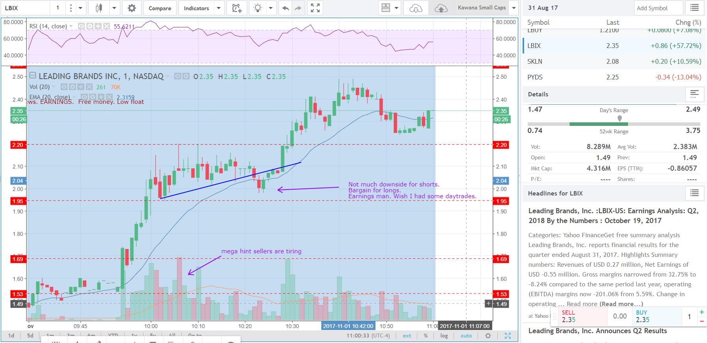Image resolution: width=707 pixels, height=343 pixels.
Task: Hide the Vol (20) indicator with the eye
Action: tap(64, 87)
